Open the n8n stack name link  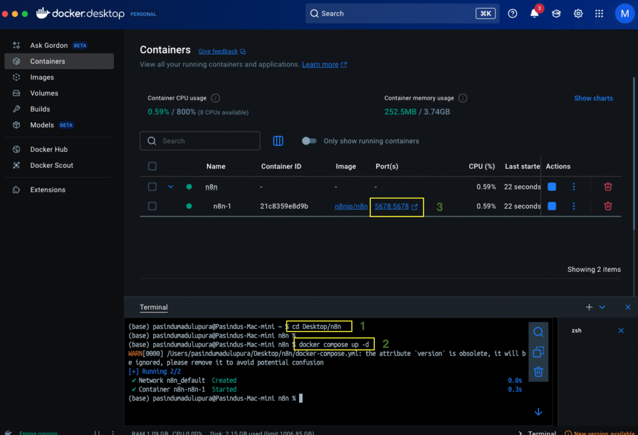[x=211, y=187]
